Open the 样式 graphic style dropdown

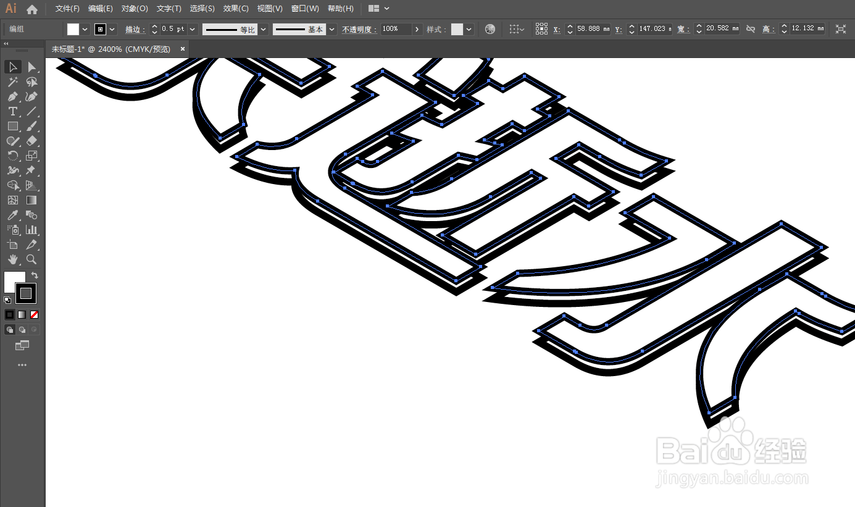point(469,29)
